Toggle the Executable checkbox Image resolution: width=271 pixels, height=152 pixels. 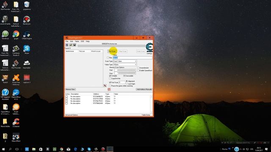(x=124, y=76)
